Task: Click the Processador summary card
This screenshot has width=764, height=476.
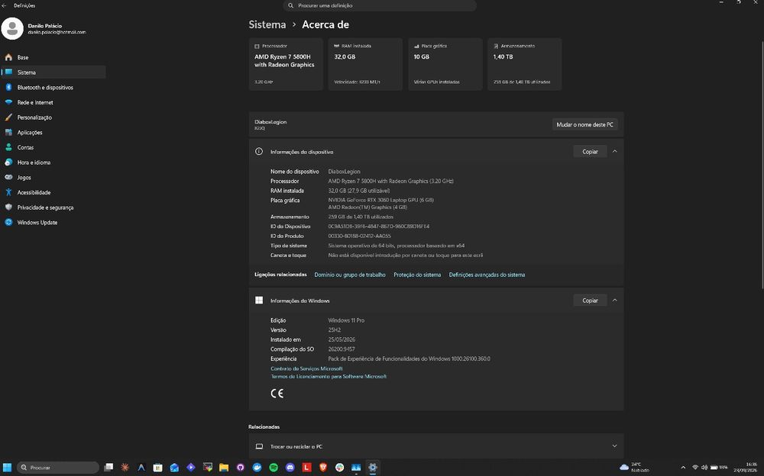Action: pos(286,64)
